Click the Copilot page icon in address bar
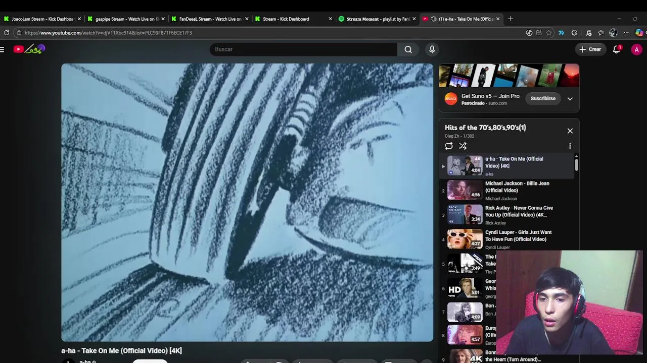Screen dimensions: 647x363 pyautogui.click(x=529, y=33)
